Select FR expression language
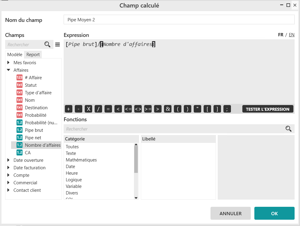The image size is (300, 226). [280, 35]
